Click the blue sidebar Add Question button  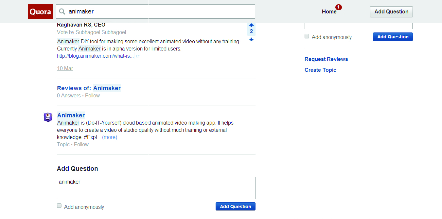tap(393, 37)
